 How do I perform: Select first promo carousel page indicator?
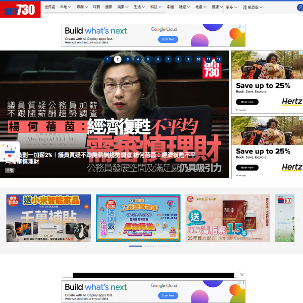click(x=135, y=246)
